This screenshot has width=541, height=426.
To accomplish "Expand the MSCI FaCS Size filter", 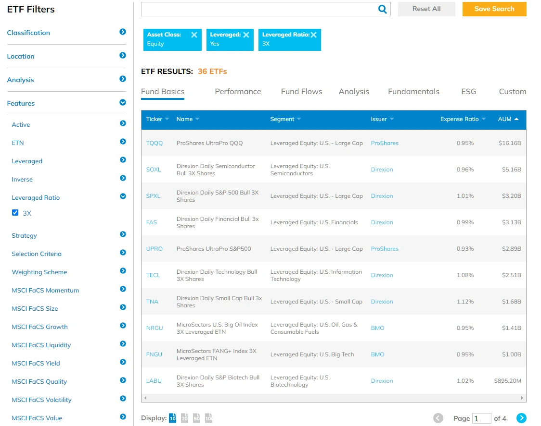I will pyautogui.click(x=123, y=307).
